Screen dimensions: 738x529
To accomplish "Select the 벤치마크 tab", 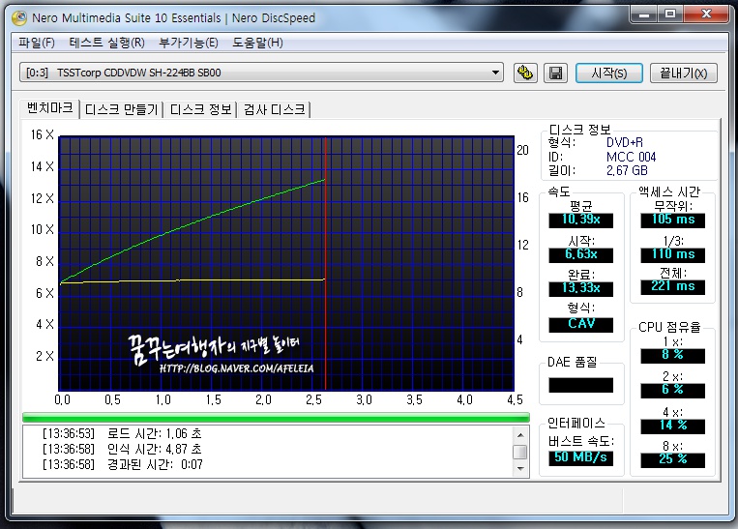I will coord(50,107).
